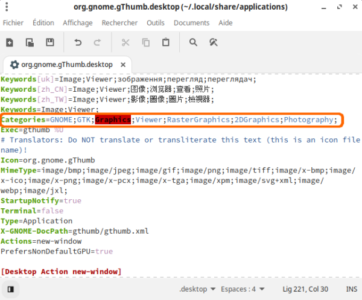Open the Affichage menu
This screenshot has width=362, height=300.
point(78,23)
